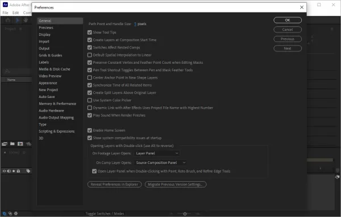This screenshot has width=341, height=217.
Task: Toggle Create Layers at Composition Start Time
Action: (x=90, y=40)
